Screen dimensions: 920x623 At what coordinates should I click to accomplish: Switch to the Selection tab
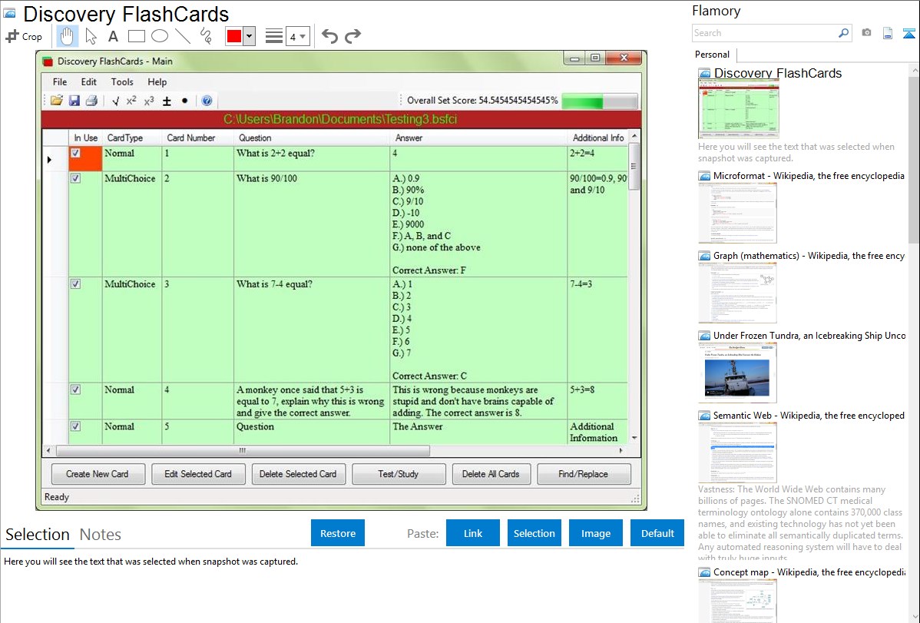coord(38,535)
